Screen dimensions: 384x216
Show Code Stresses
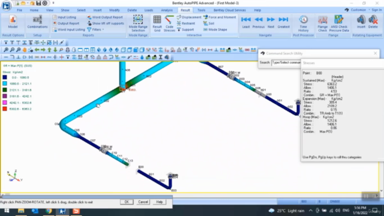tap(169, 23)
